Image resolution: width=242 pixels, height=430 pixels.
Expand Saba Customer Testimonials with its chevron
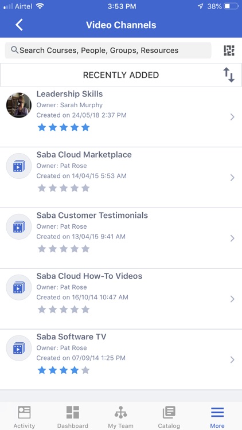[x=232, y=239]
